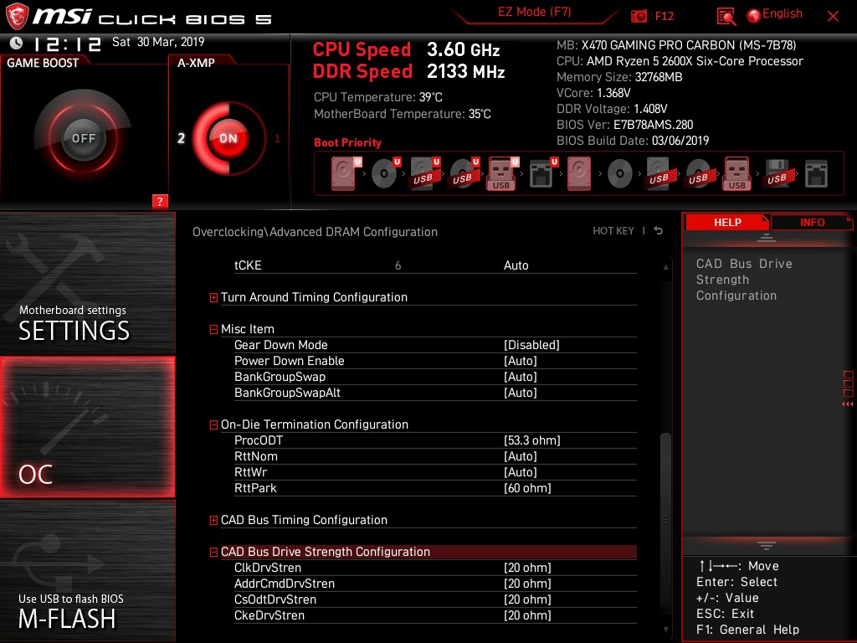857x643 pixels.
Task: Click the back arrow next to HOT KEY
Action: pos(658,231)
